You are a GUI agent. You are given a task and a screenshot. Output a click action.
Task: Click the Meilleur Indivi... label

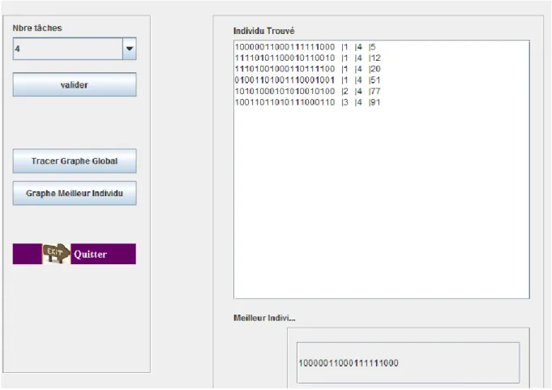coord(264,318)
